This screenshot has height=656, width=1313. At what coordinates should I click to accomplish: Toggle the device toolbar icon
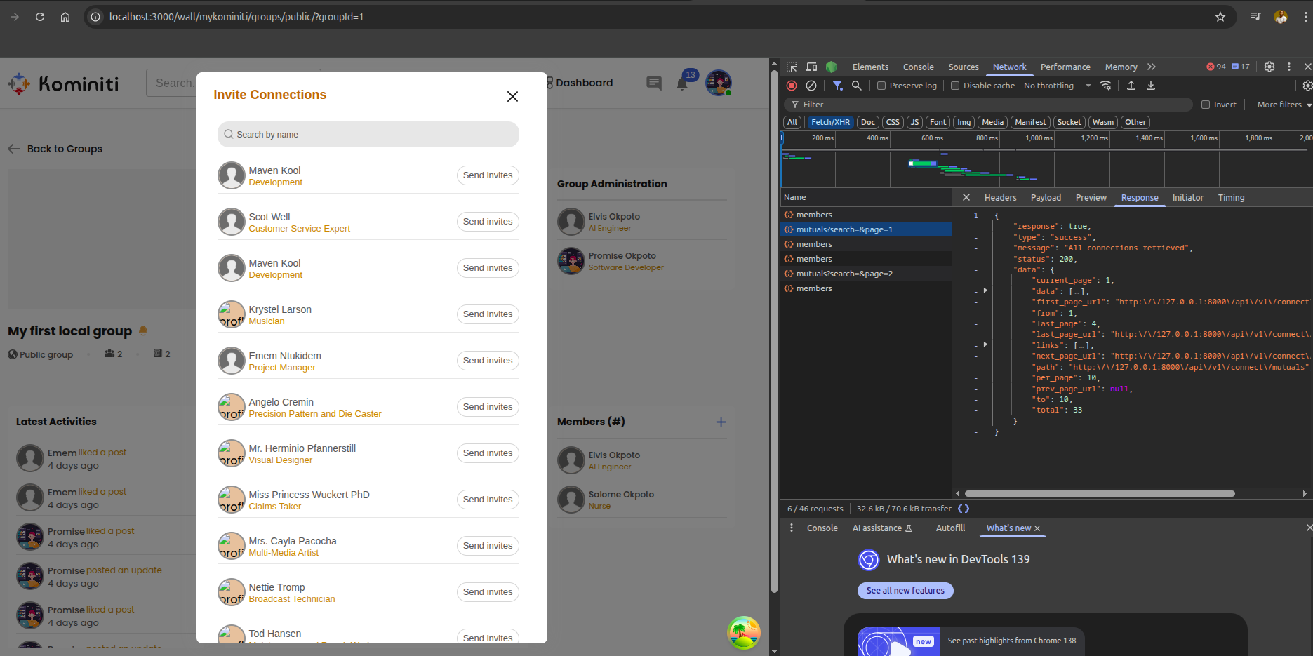click(811, 67)
